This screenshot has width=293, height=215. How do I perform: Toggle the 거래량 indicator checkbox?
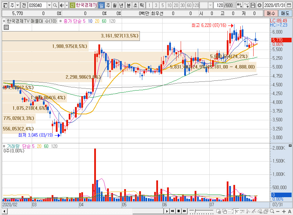[4, 146]
